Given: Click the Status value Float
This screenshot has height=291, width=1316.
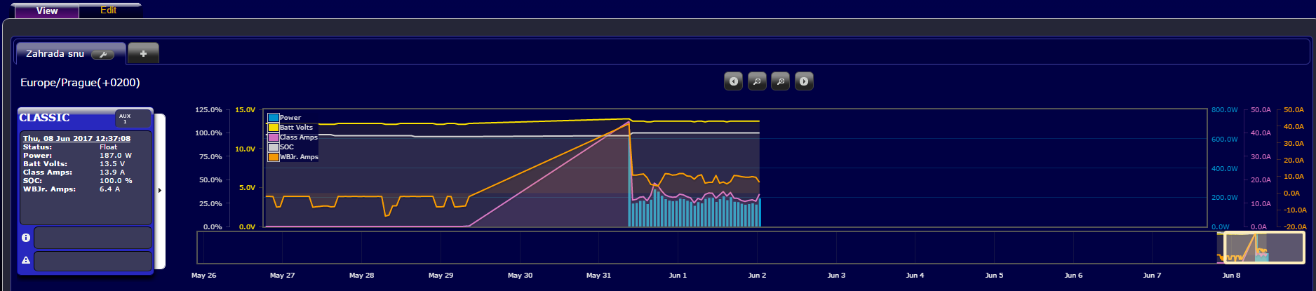Looking at the screenshot, I should tap(108, 147).
